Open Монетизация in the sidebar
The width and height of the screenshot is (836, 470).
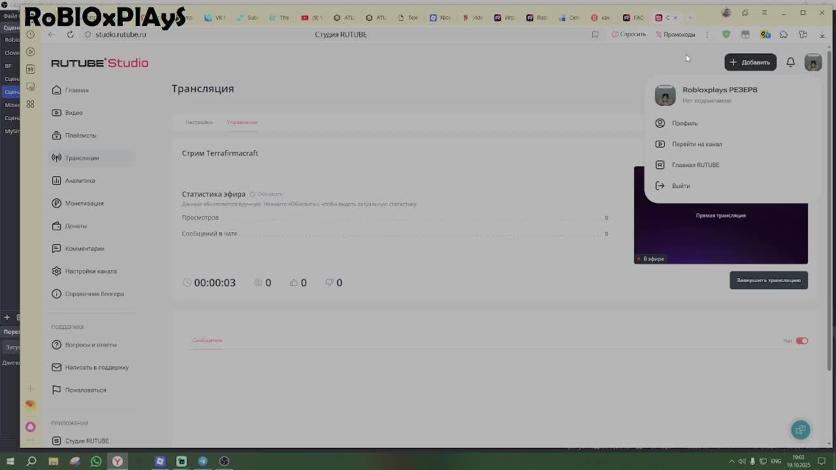(x=78, y=203)
